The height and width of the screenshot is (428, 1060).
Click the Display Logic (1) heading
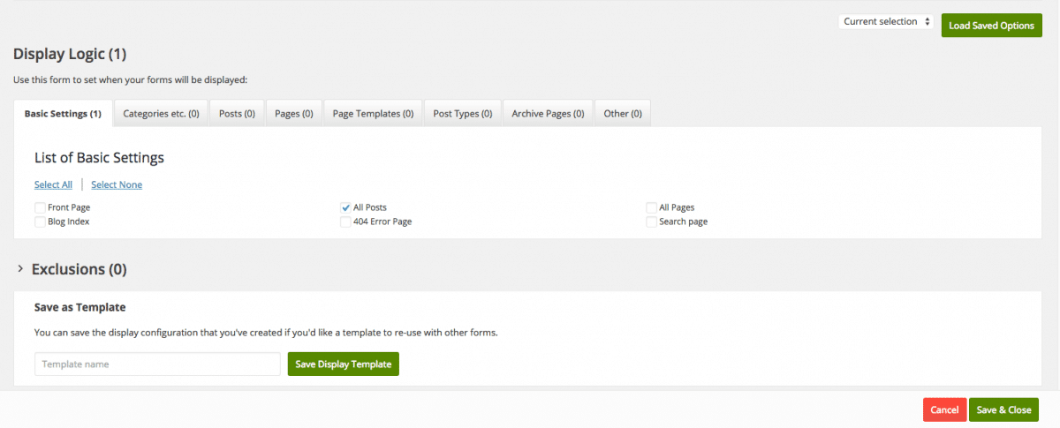coord(70,55)
